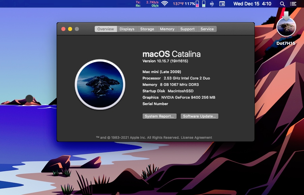This screenshot has width=304, height=195.
Task: Click the MacintoshSSD startup disk name
Action: tap(181, 91)
